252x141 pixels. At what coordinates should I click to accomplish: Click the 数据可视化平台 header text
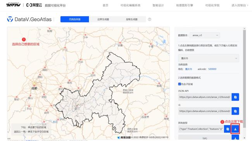click(55, 5)
